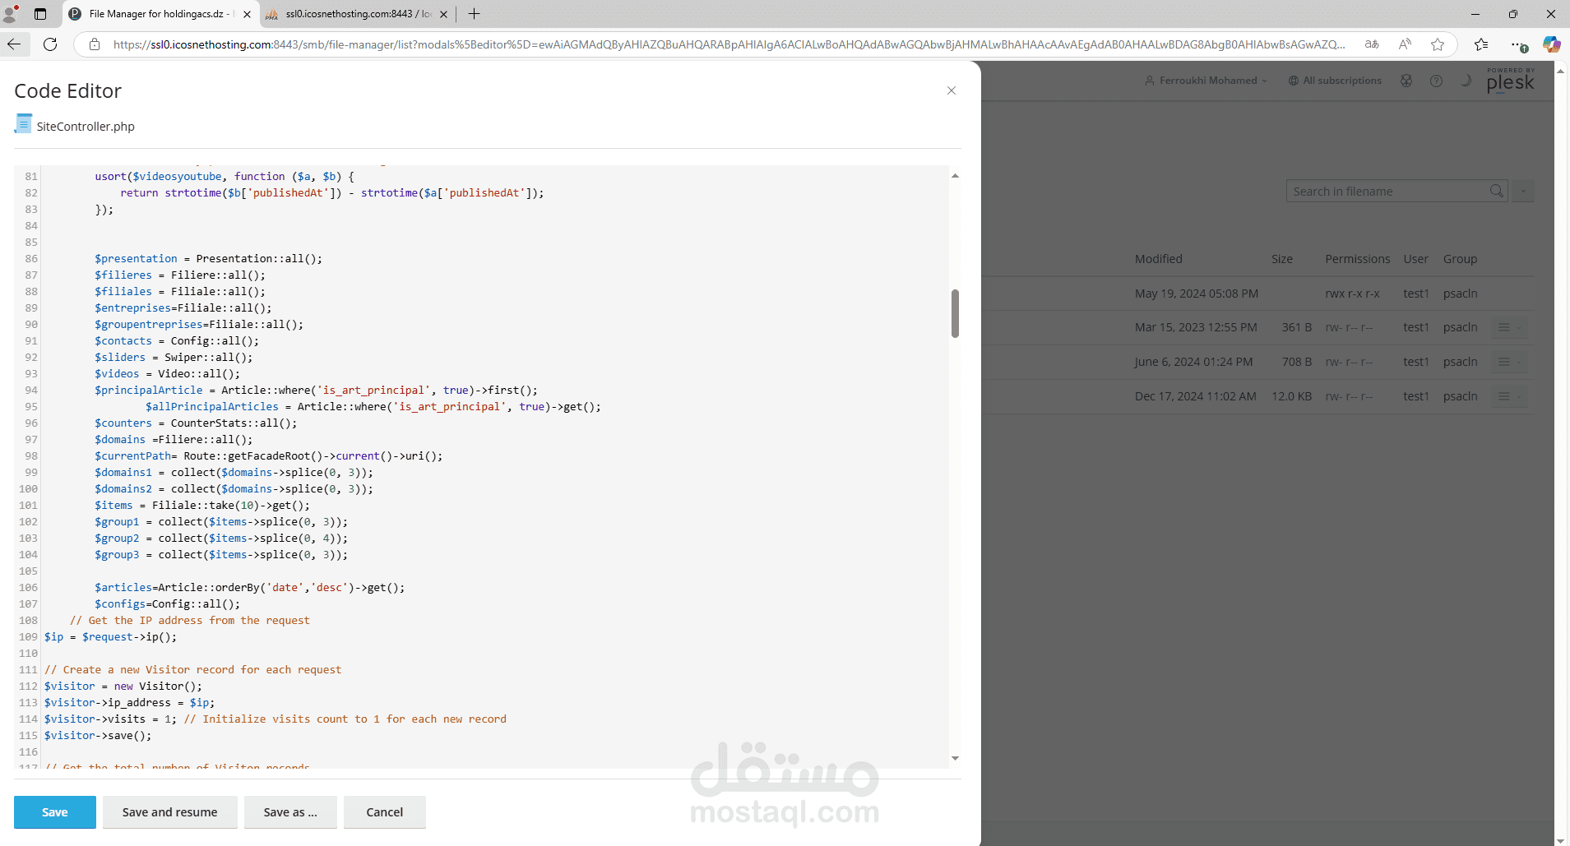Open a new browser tab

pos(475,14)
